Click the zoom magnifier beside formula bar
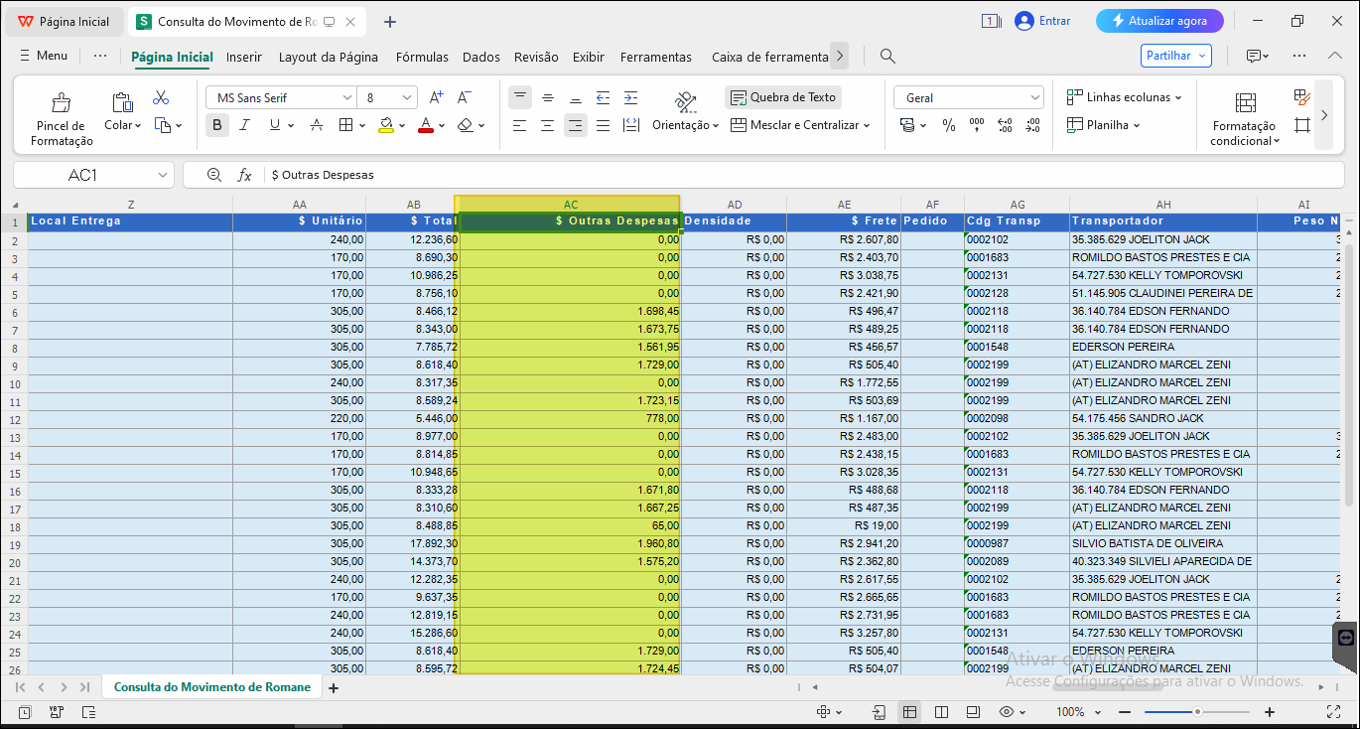The image size is (1360, 729). (x=213, y=175)
